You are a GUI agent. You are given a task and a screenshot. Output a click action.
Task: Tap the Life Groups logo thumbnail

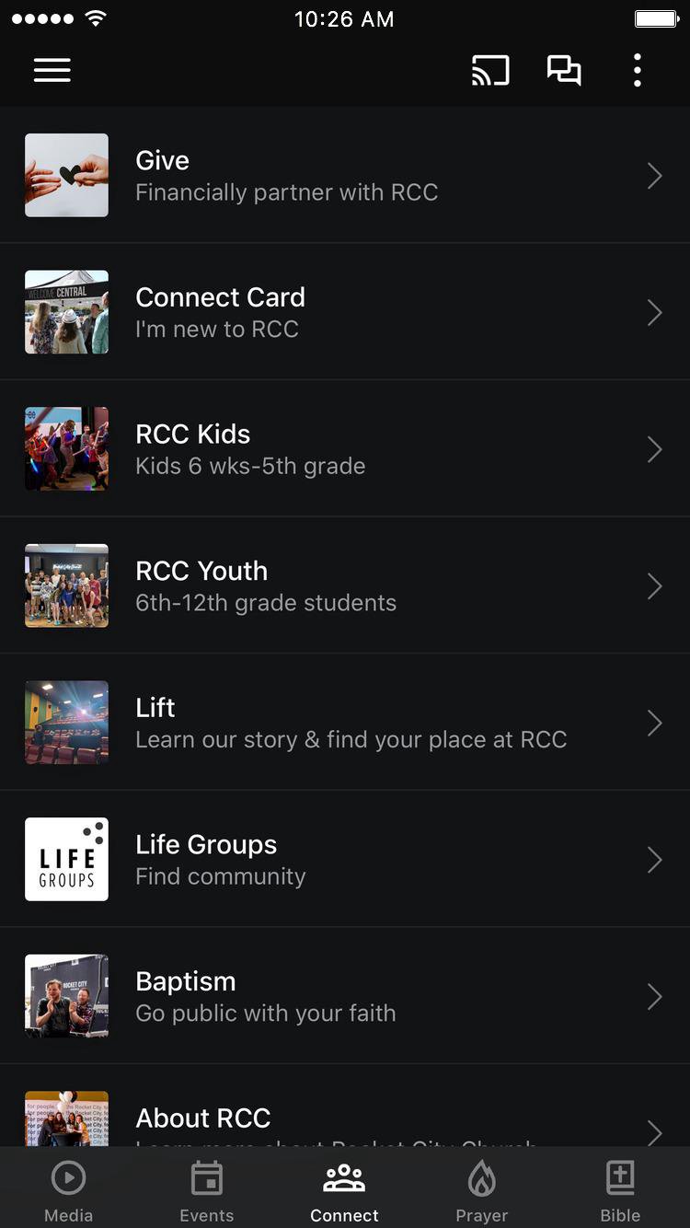tap(66, 860)
